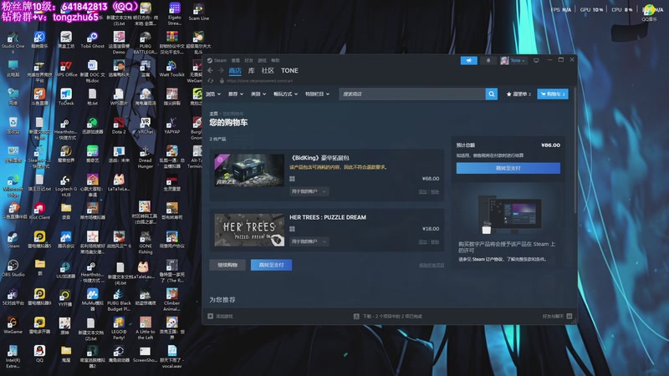Viewport: 669px width, 376px height.
Task: Click in the store search field
Action: click(412, 94)
